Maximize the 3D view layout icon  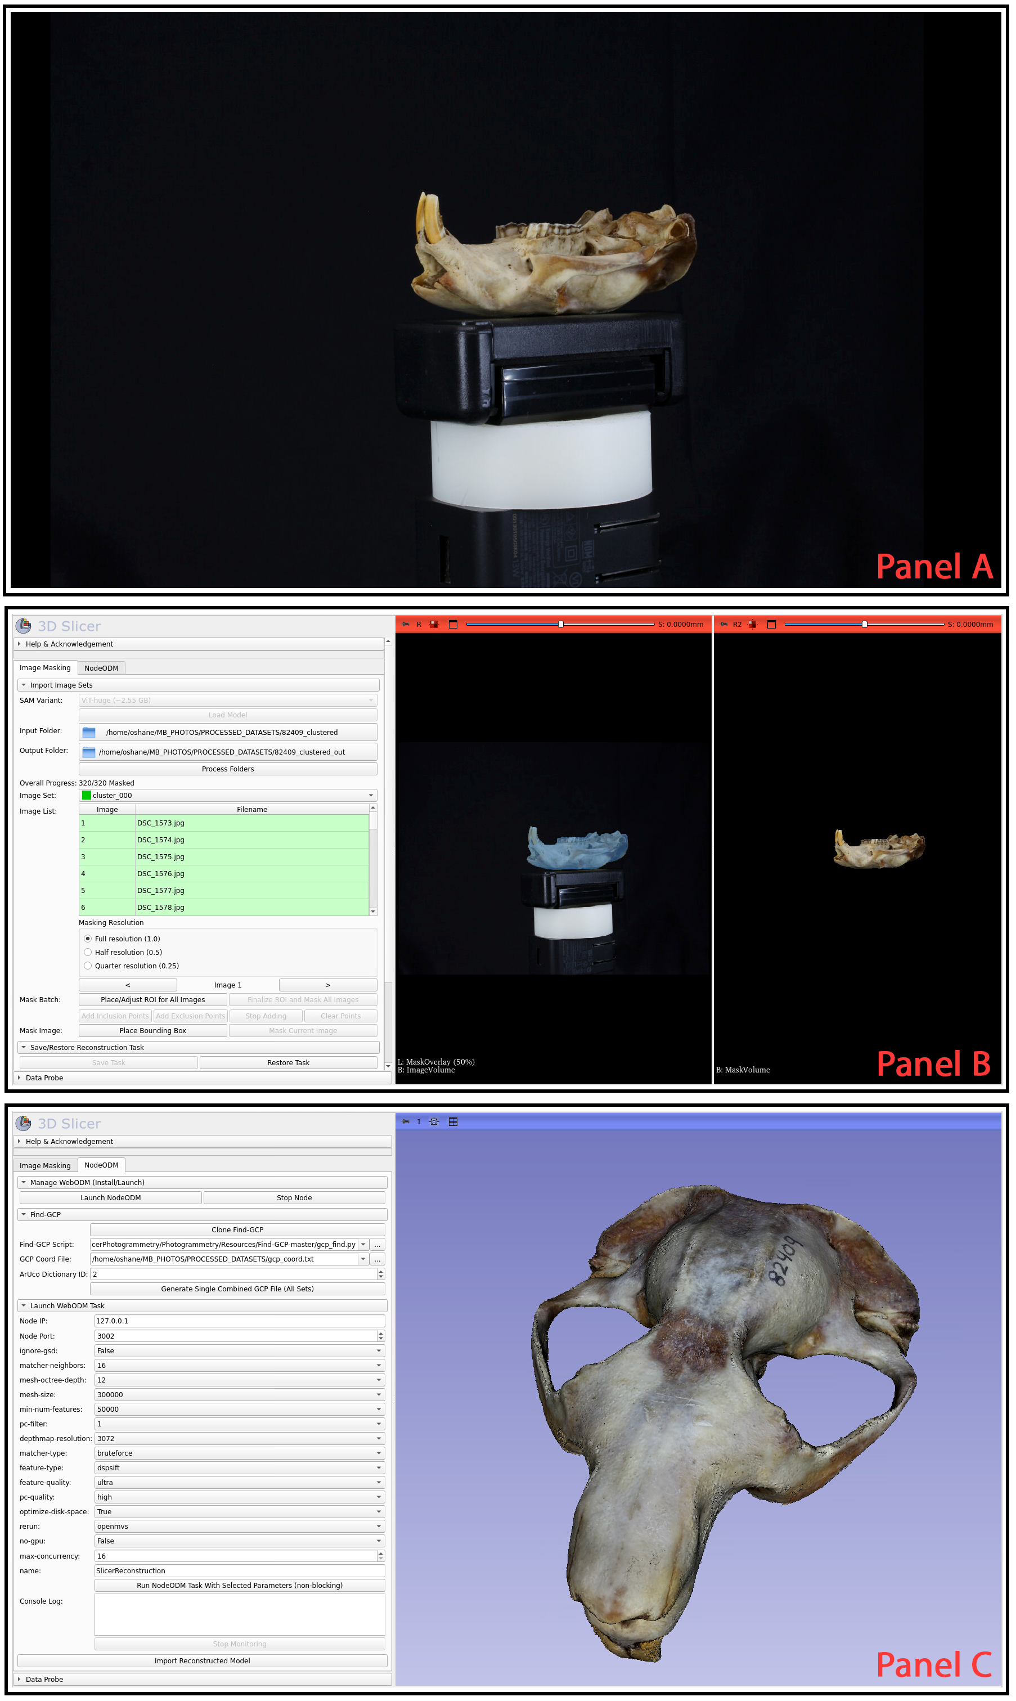coord(452,1121)
